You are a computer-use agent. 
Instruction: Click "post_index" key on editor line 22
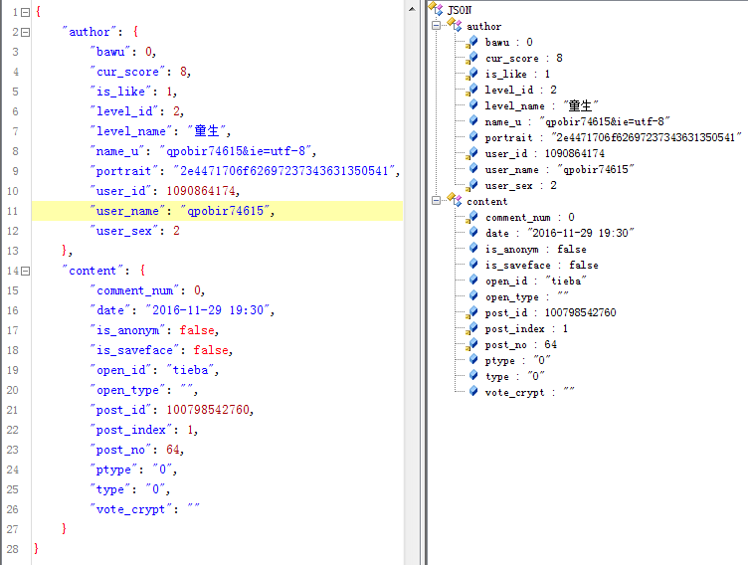pos(130,430)
